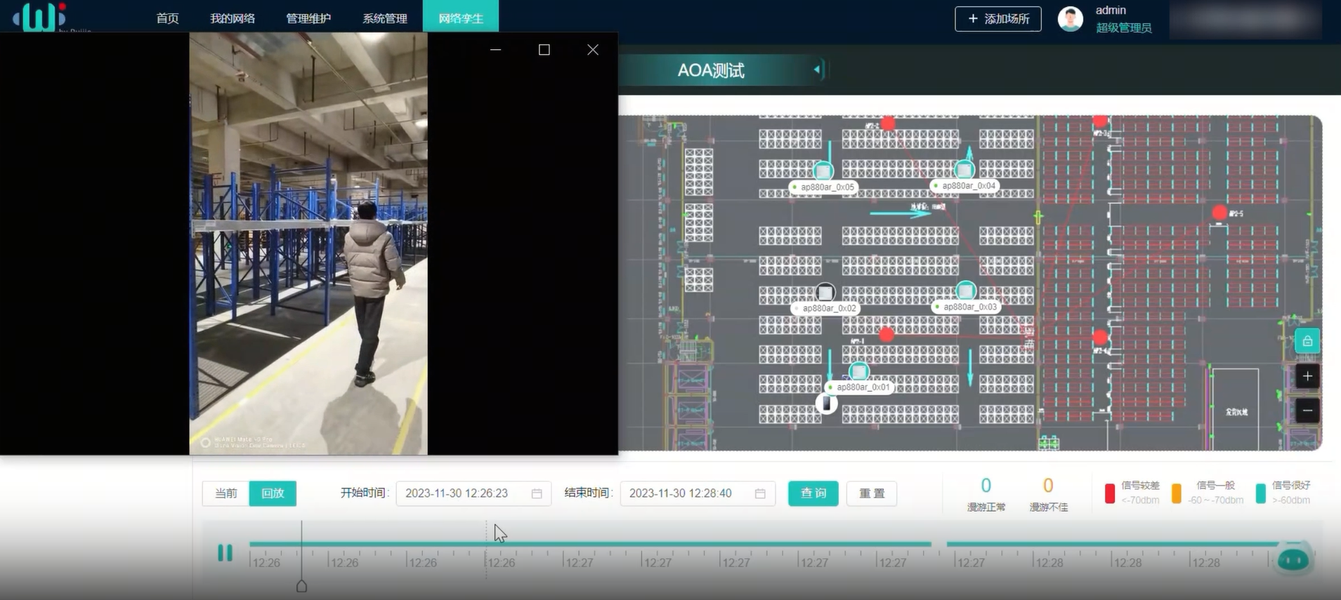Collapse the AOA测试 panel arrow
Image resolution: width=1341 pixels, height=600 pixels.
(x=816, y=69)
